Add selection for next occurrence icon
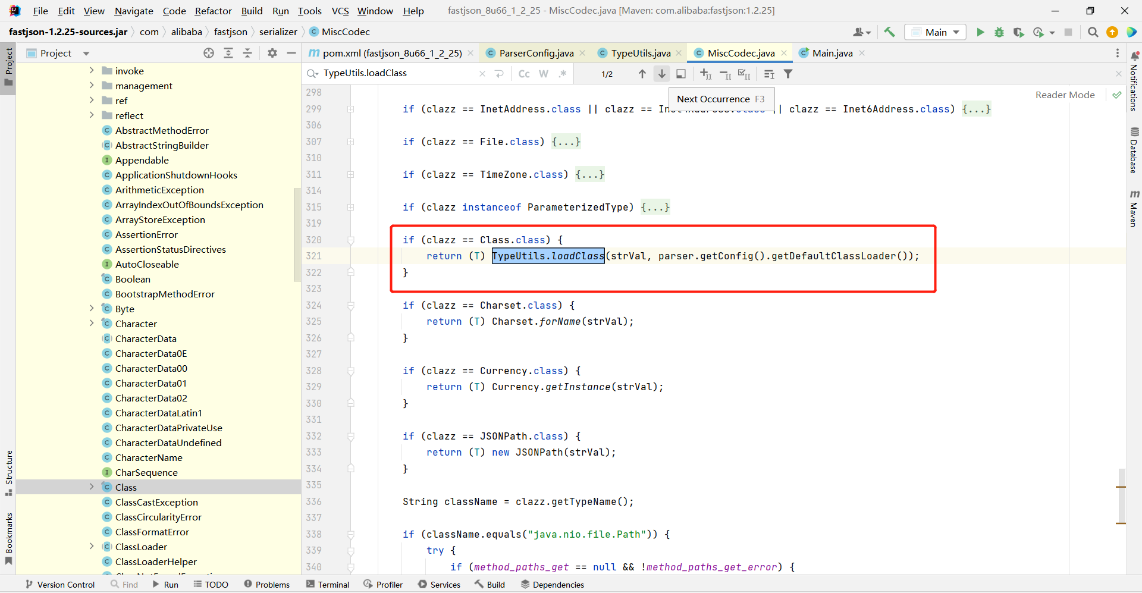 pyautogui.click(x=706, y=74)
